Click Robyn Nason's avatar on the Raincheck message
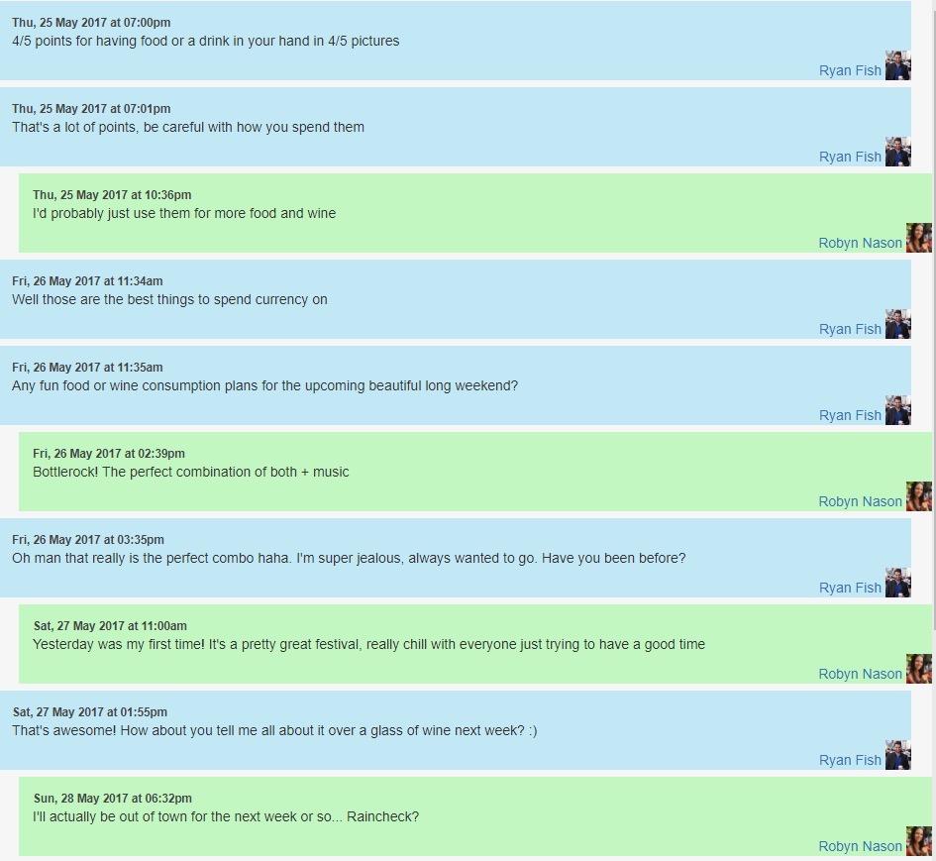 (x=919, y=841)
